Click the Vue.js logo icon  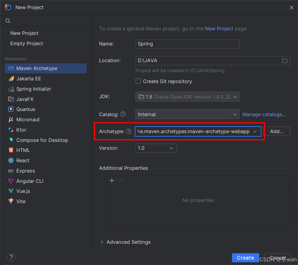(11, 191)
